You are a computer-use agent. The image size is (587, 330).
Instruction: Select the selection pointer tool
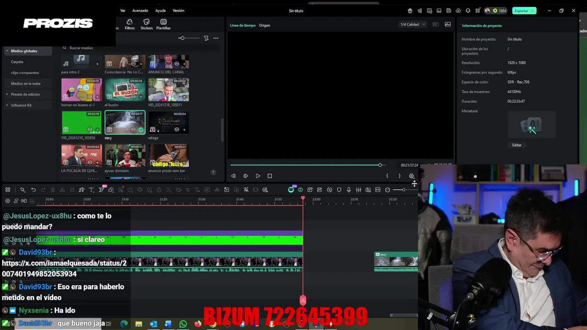(22, 190)
